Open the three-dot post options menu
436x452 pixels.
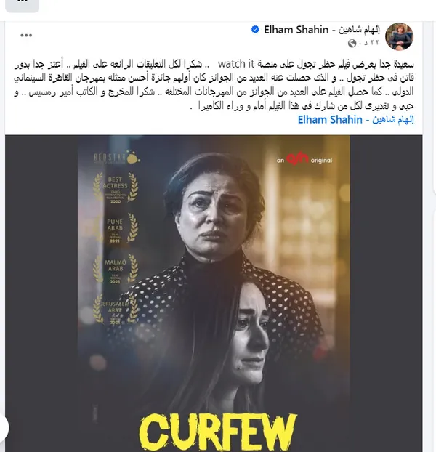(26, 36)
